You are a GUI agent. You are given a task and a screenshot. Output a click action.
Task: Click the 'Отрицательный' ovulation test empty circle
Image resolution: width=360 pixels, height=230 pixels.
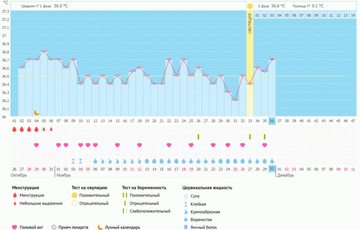[x=74, y=203]
